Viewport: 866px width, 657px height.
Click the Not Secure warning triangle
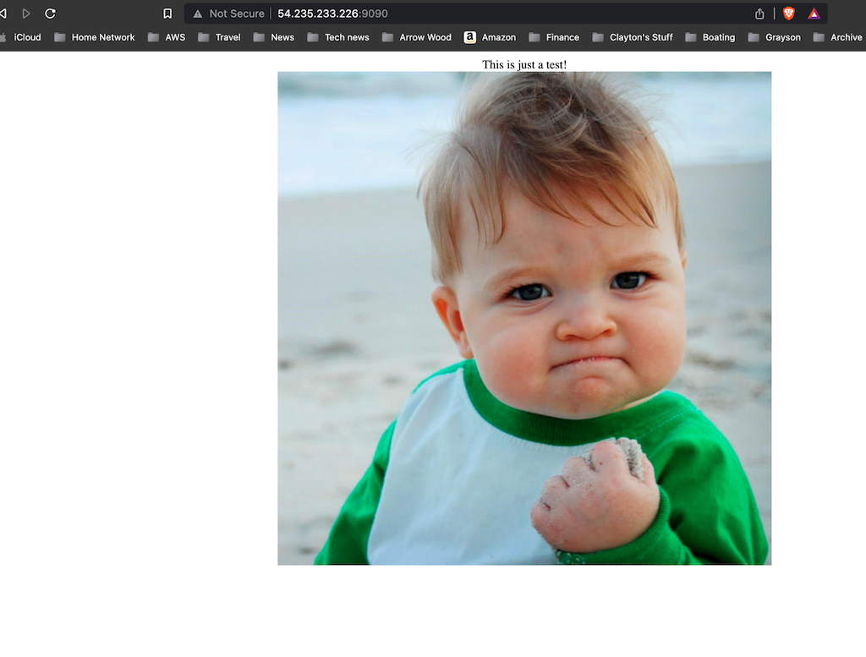pyautogui.click(x=198, y=14)
